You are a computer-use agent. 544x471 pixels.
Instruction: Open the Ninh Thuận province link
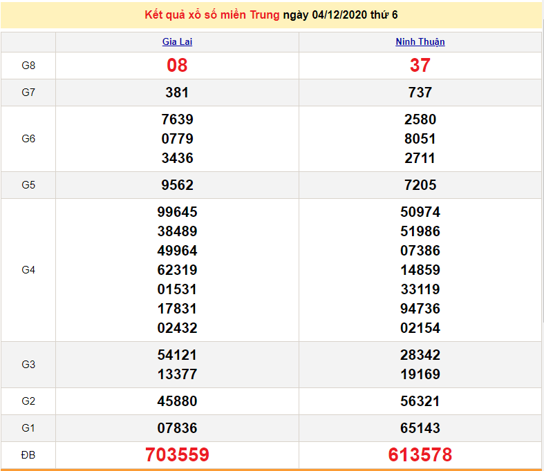(420, 42)
